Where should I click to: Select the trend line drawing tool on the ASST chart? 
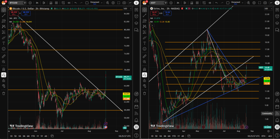(144, 15)
